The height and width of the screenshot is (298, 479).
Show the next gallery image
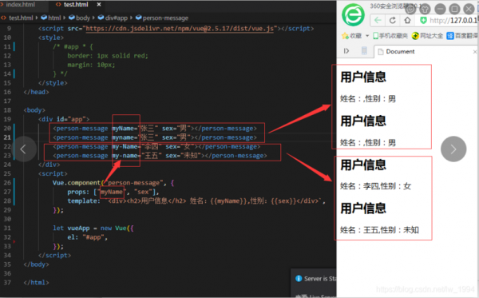point(453,149)
